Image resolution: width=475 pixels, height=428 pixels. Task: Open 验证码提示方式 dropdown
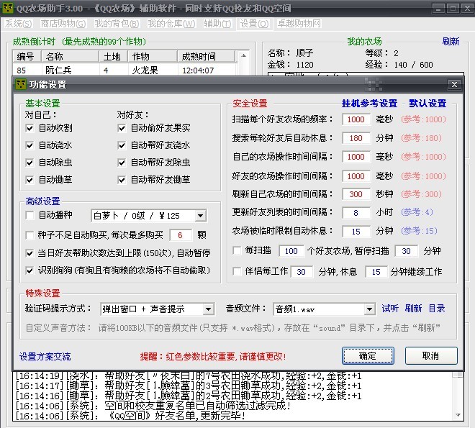click(x=209, y=309)
